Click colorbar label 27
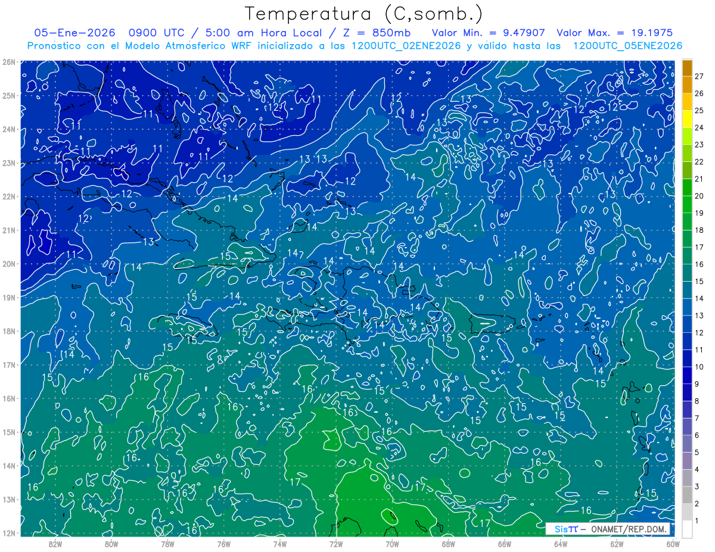 700,76
